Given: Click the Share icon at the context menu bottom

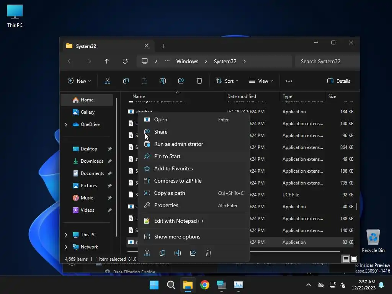Looking at the screenshot, I should (193, 253).
